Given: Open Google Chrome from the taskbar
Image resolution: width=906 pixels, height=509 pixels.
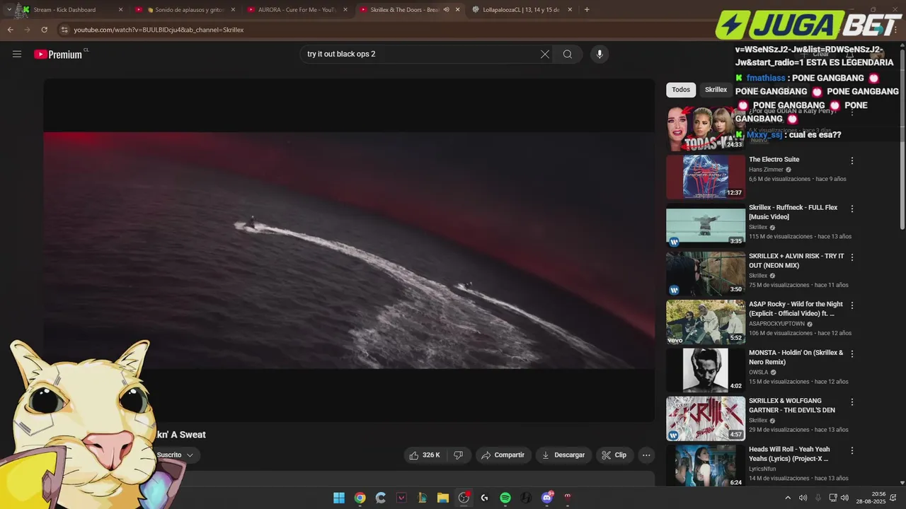Looking at the screenshot, I should coord(360,498).
